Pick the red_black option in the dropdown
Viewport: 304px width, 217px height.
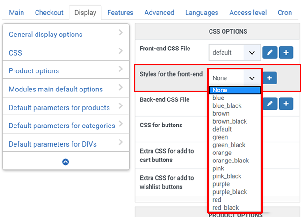(x=225, y=208)
